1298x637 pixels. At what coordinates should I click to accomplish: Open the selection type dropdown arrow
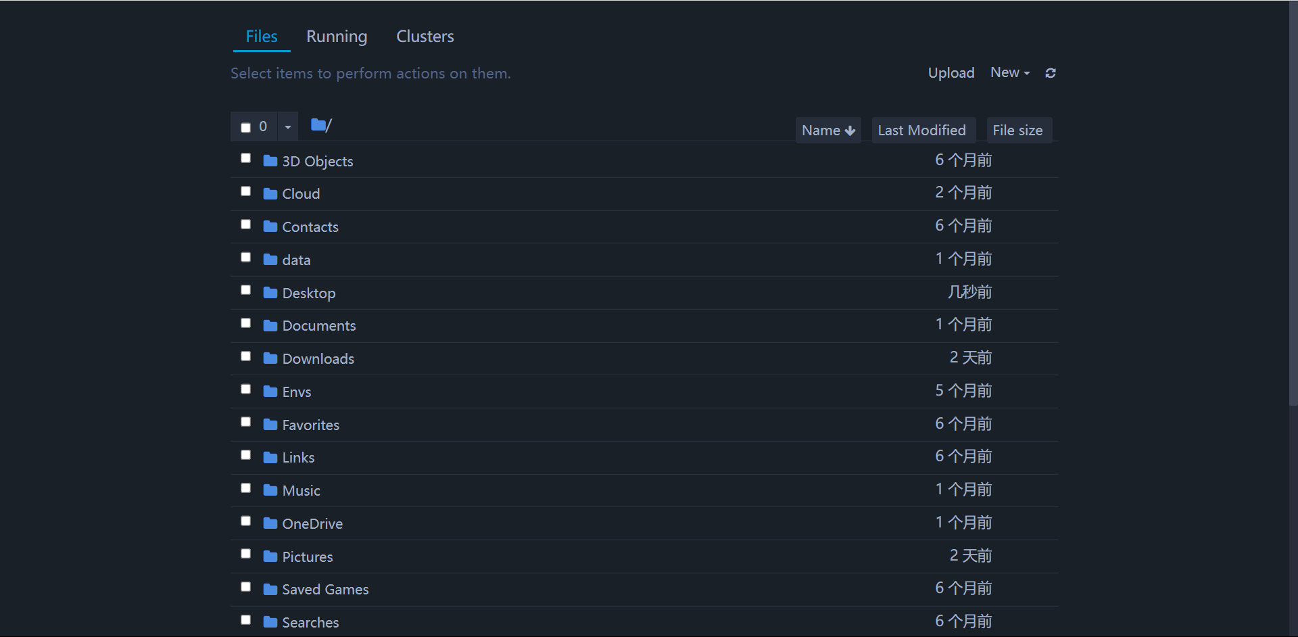(x=287, y=126)
